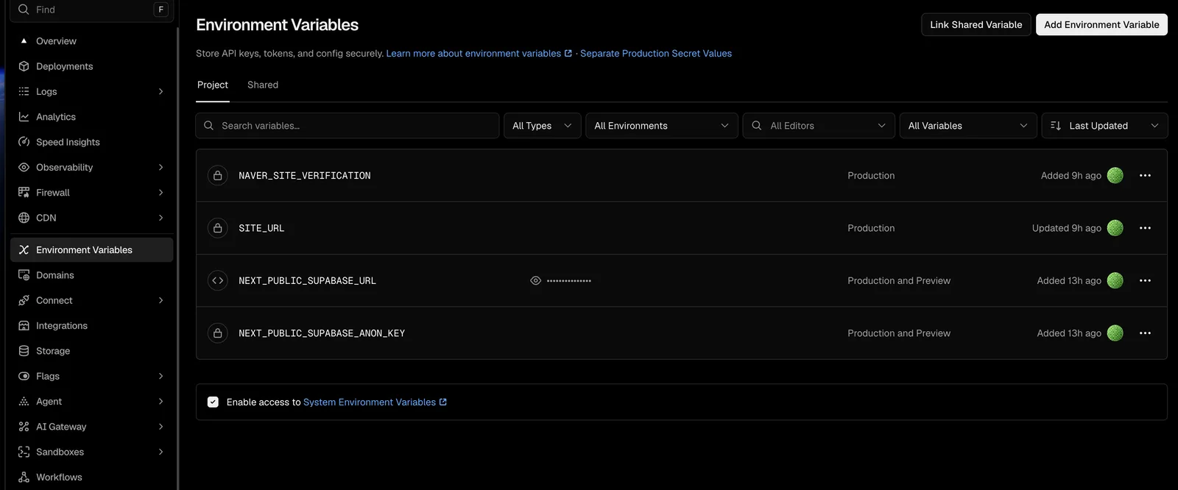
Task: Click the Analytics chart icon
Action: pyautogui.click(x=24, y=117)
